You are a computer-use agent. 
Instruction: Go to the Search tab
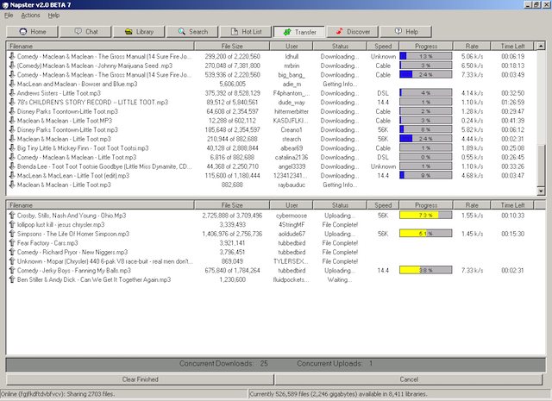(x=192, y=32)
